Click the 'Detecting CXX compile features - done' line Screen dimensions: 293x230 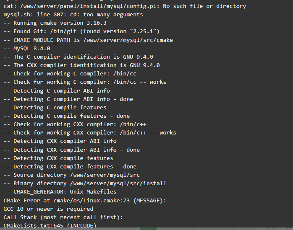pyautogui.click(x=70, y=167)
